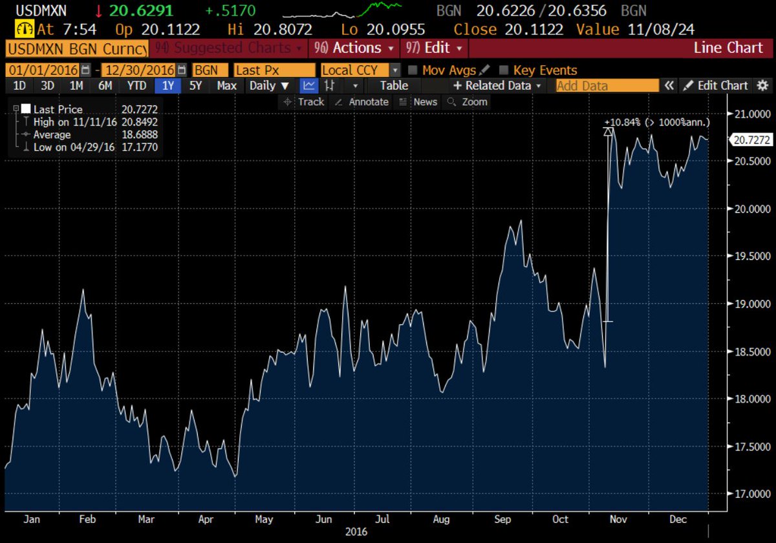Open the end date calendar picker
776x543 pixels.
tap(182, 70)
